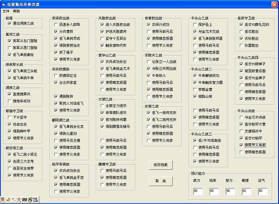Click the app icon in the title bar
The width and height of the screenshot is (279, 204).
(x=4, y=4)
